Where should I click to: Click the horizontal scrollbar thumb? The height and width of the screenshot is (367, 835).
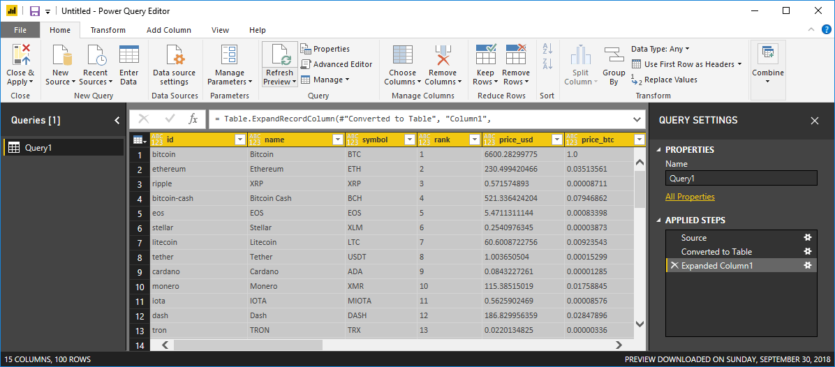[248, 345]
